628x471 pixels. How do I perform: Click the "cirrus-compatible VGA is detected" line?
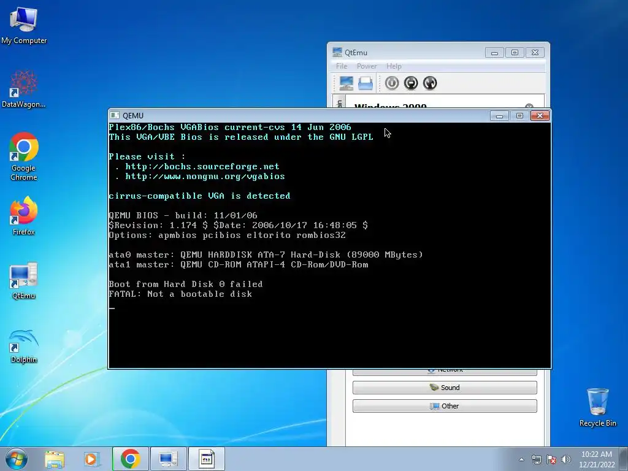point(199,196)
